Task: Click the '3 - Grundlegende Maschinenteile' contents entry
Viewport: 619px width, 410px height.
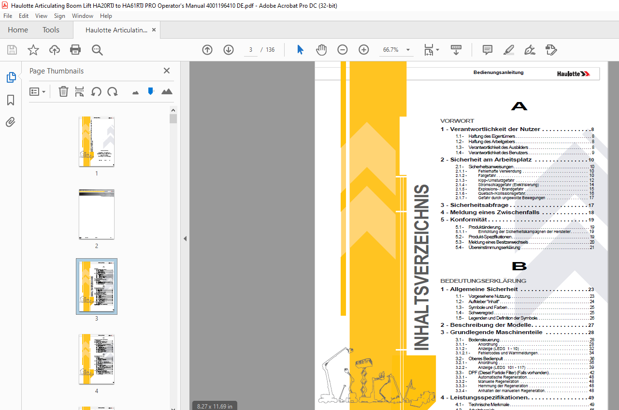Action: 517,332
